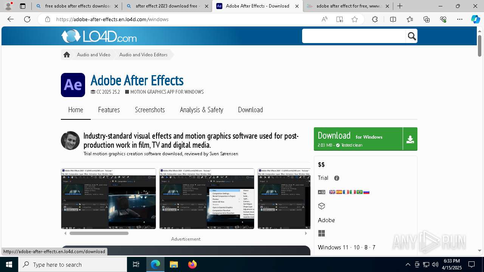The height and width of the screenshot is (272, 484).
Task: Open the Screenshots tab
Action: coord(150,110)
